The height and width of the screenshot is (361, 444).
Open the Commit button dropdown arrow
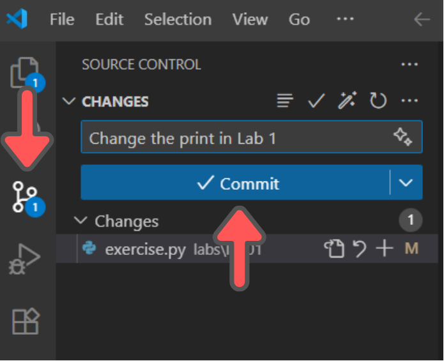406,183
